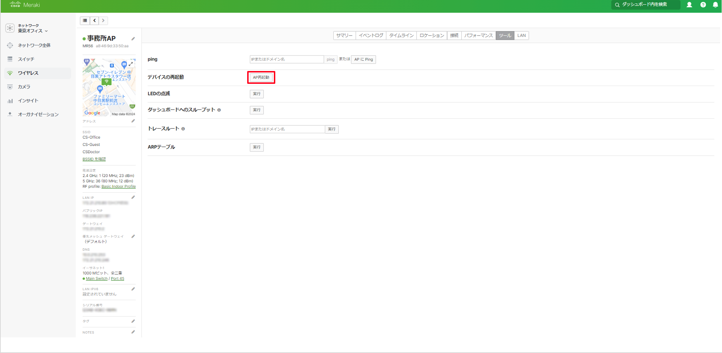Run the ARPテーブル 実行 button
The image size is (722, 353).
pyautogui.click(x=256, y=147)
